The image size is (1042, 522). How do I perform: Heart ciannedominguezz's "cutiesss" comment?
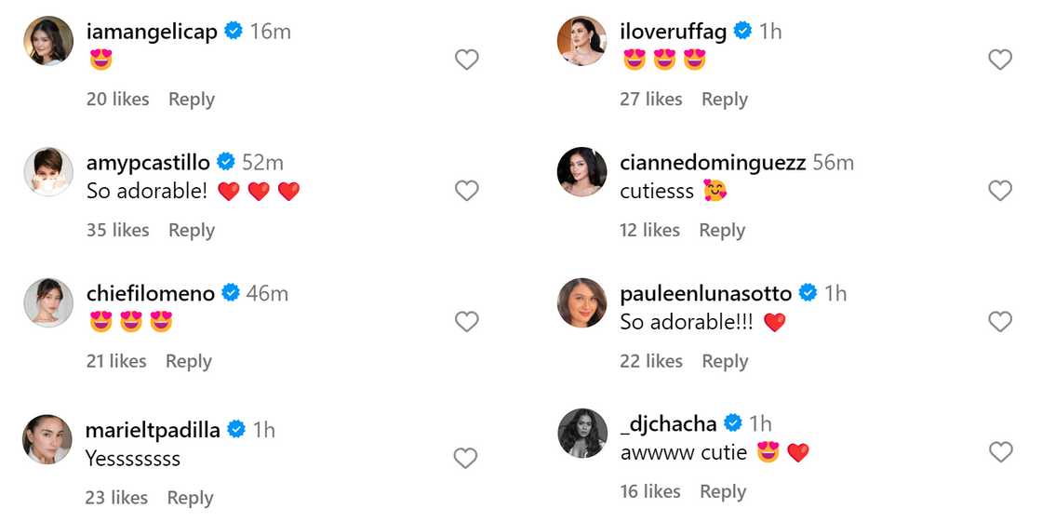(1000, 191)
